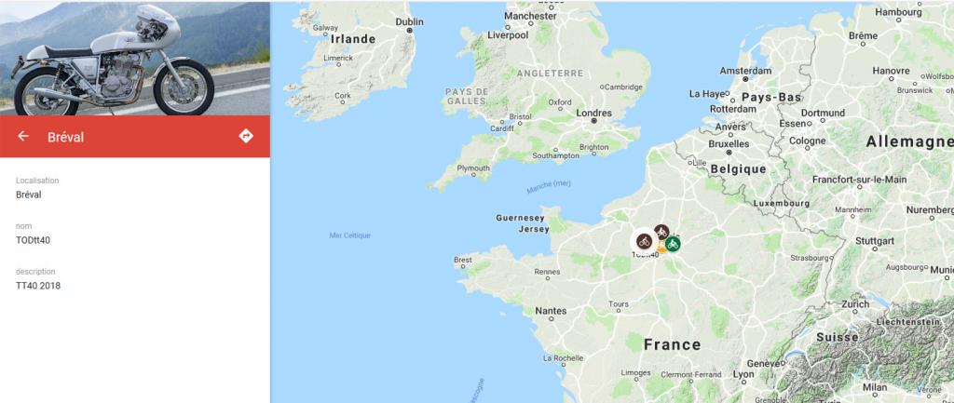Click Amsterdam on the map

(x=745, y=71)
